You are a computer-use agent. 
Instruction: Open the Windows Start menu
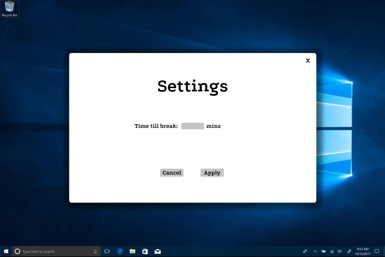[6, 252]
